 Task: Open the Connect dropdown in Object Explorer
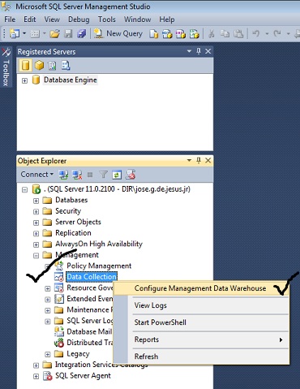pyautogui.click(x=37, y=175)
